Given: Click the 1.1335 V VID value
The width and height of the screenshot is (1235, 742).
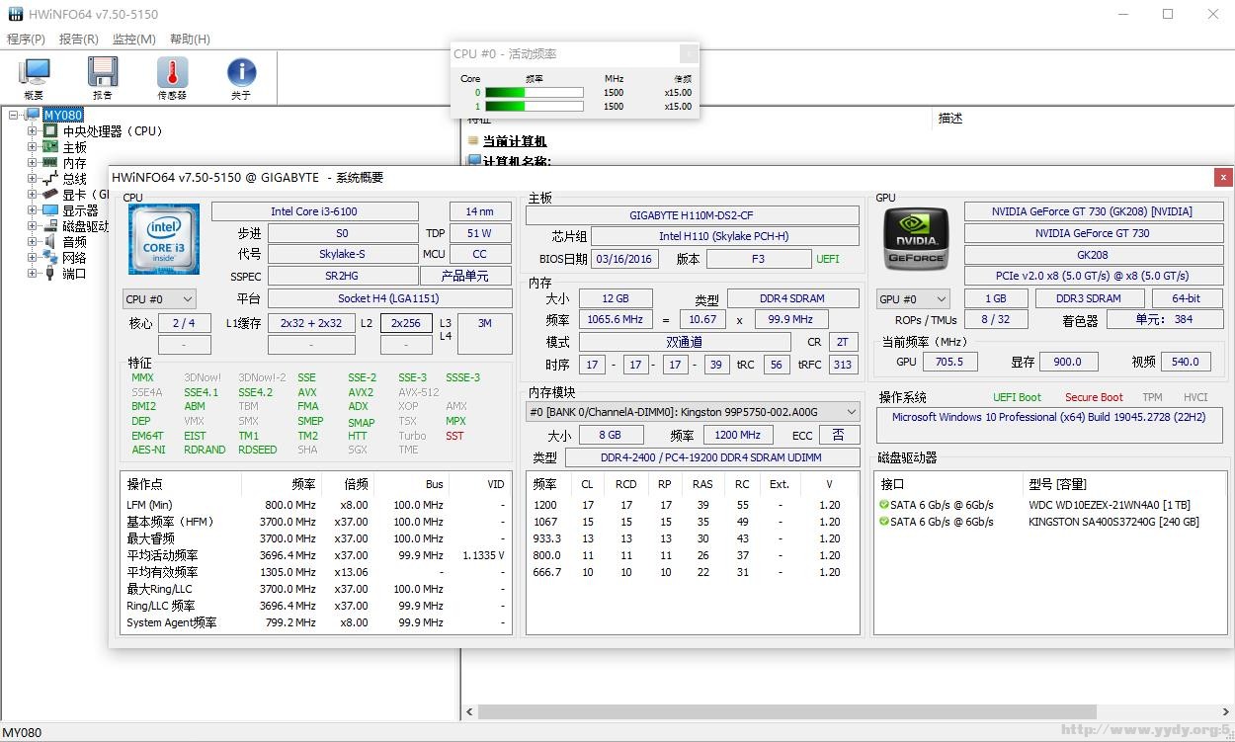Looking at the screenshot, I should pos(482,555).
